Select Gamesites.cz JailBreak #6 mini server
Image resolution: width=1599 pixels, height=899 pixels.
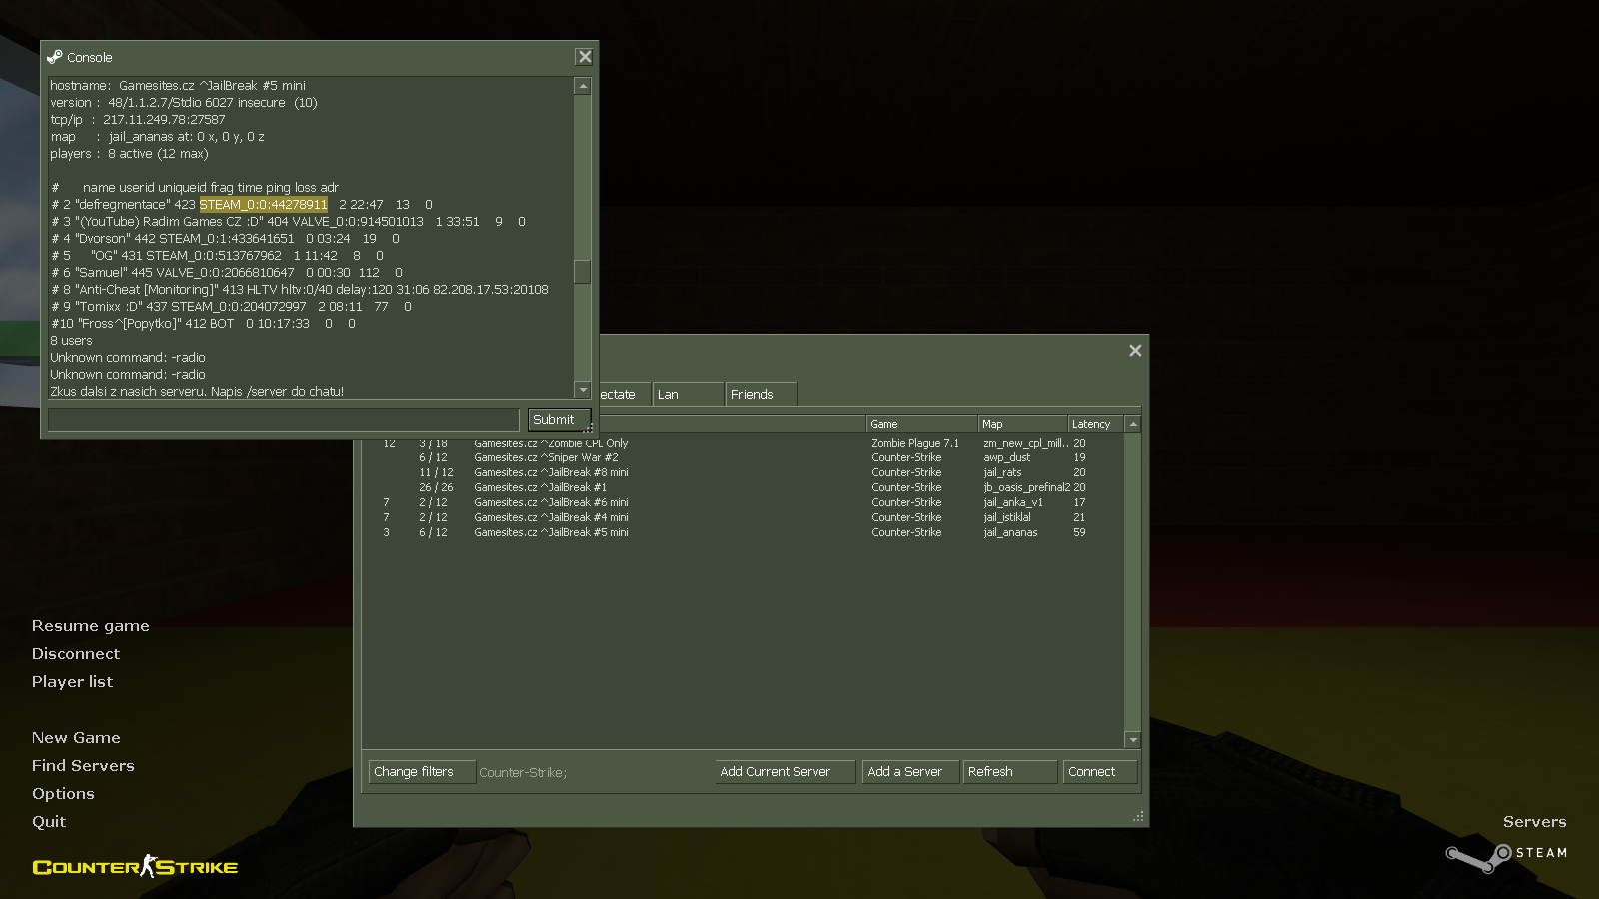pyautogui.click(x=744, y=502)
